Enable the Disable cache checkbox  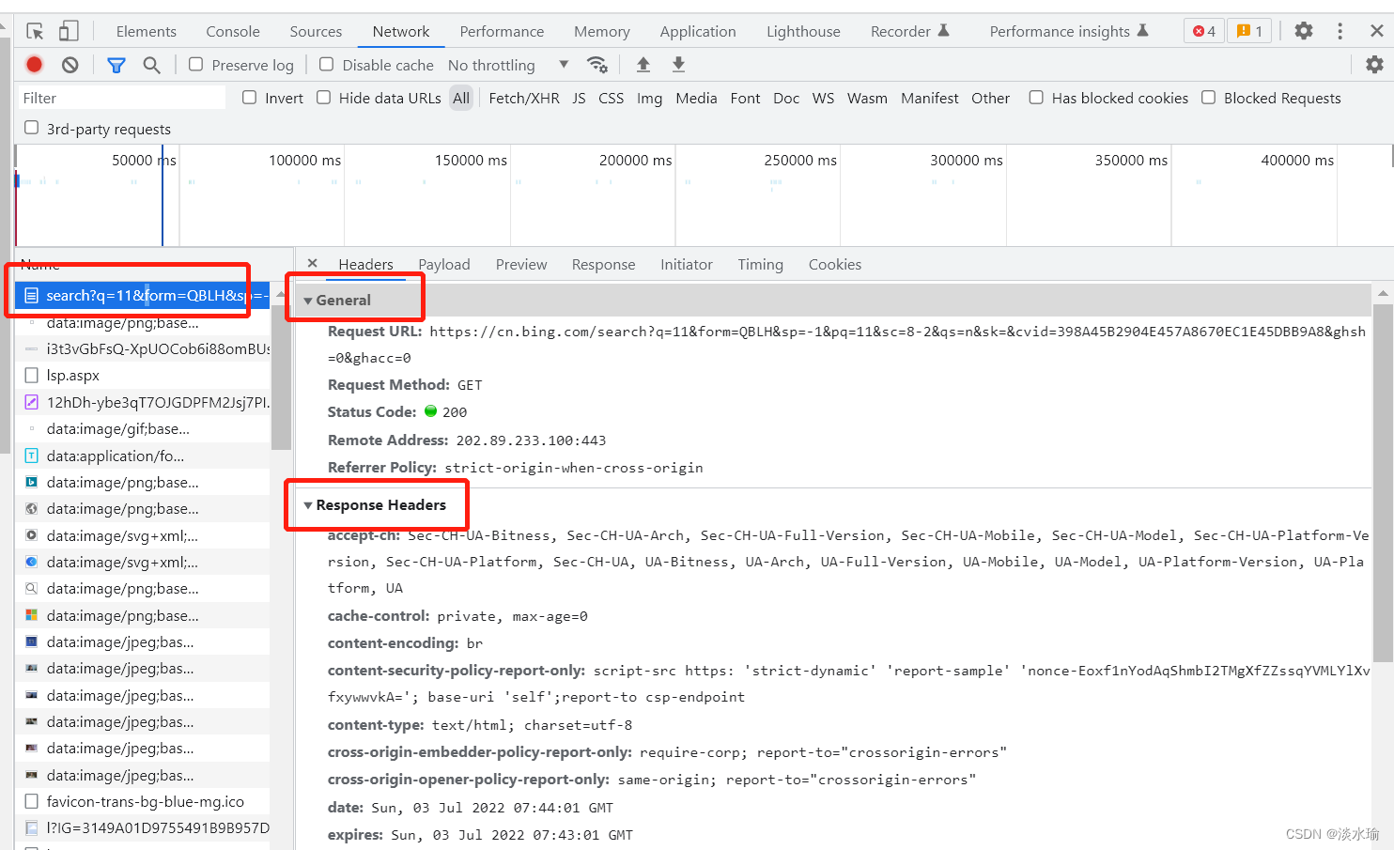tap(326, 64)
